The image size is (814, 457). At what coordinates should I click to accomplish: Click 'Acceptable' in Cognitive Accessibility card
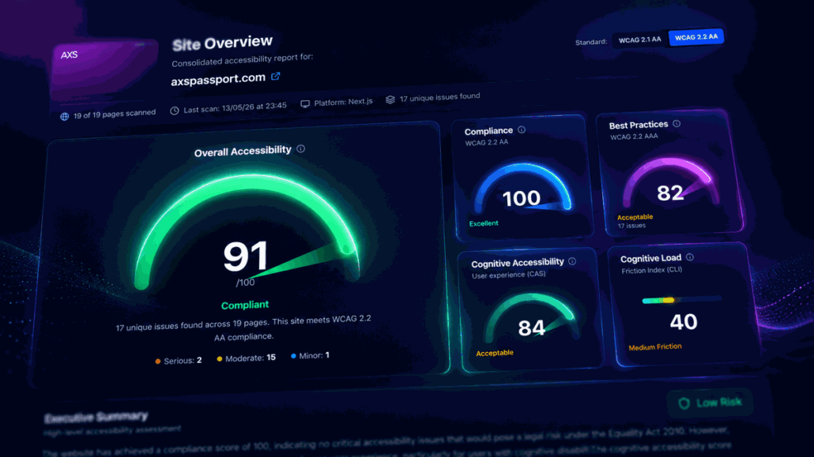(x=495, y=353)
